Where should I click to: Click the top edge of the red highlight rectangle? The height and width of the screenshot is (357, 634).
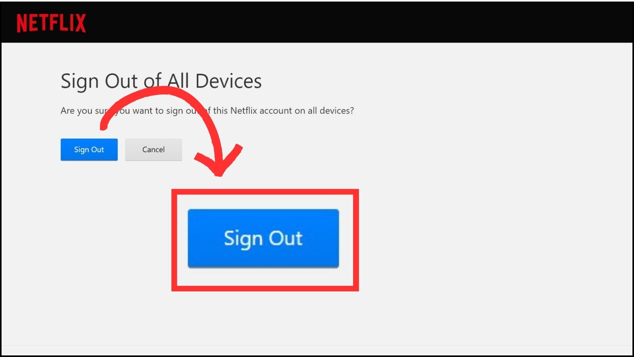pos(265,192)
